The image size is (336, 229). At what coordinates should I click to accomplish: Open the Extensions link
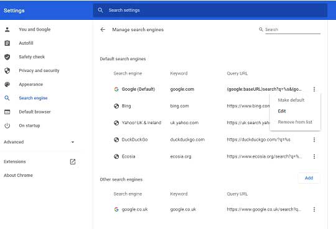pos(15,161)
